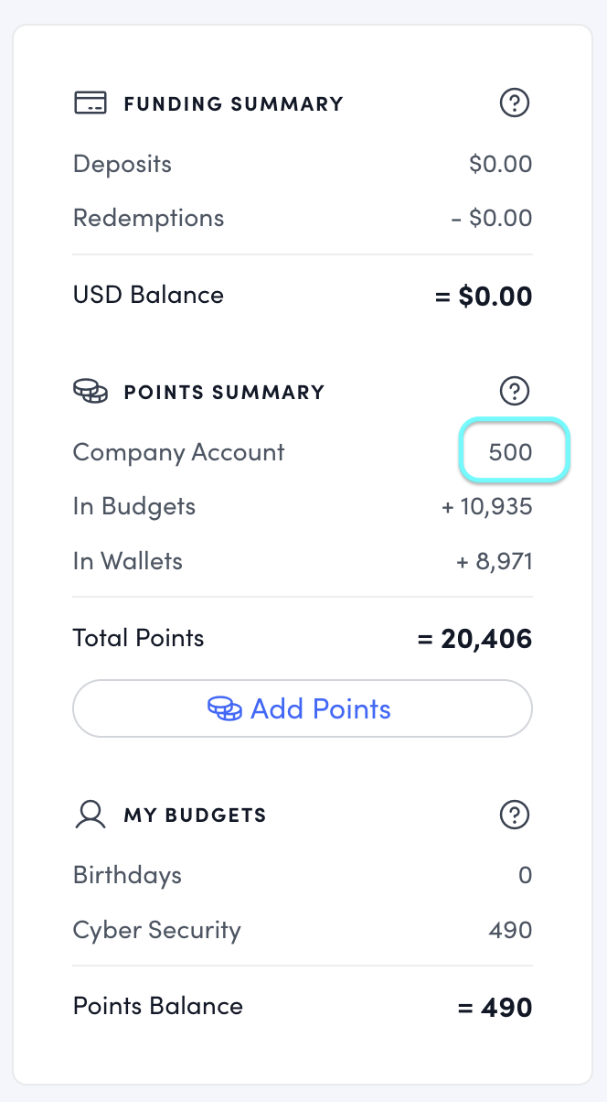Click the USD Balance amount
This screenshot has width=607, height=1102.
click(483, 296)
